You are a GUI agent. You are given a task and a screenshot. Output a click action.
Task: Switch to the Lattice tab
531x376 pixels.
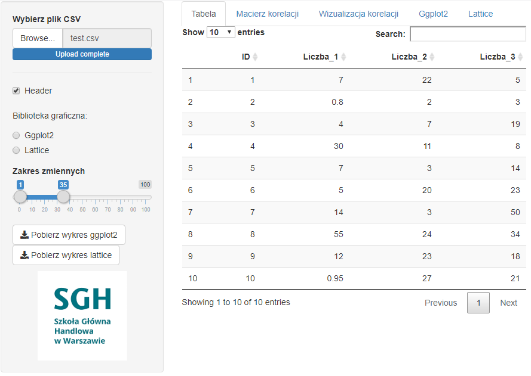pos(480,14)
